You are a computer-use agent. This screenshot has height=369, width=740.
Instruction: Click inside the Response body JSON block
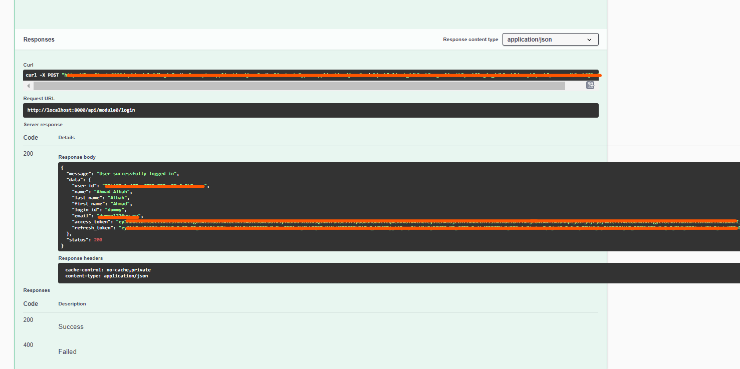pyautogui.click(x=200, y=205)
